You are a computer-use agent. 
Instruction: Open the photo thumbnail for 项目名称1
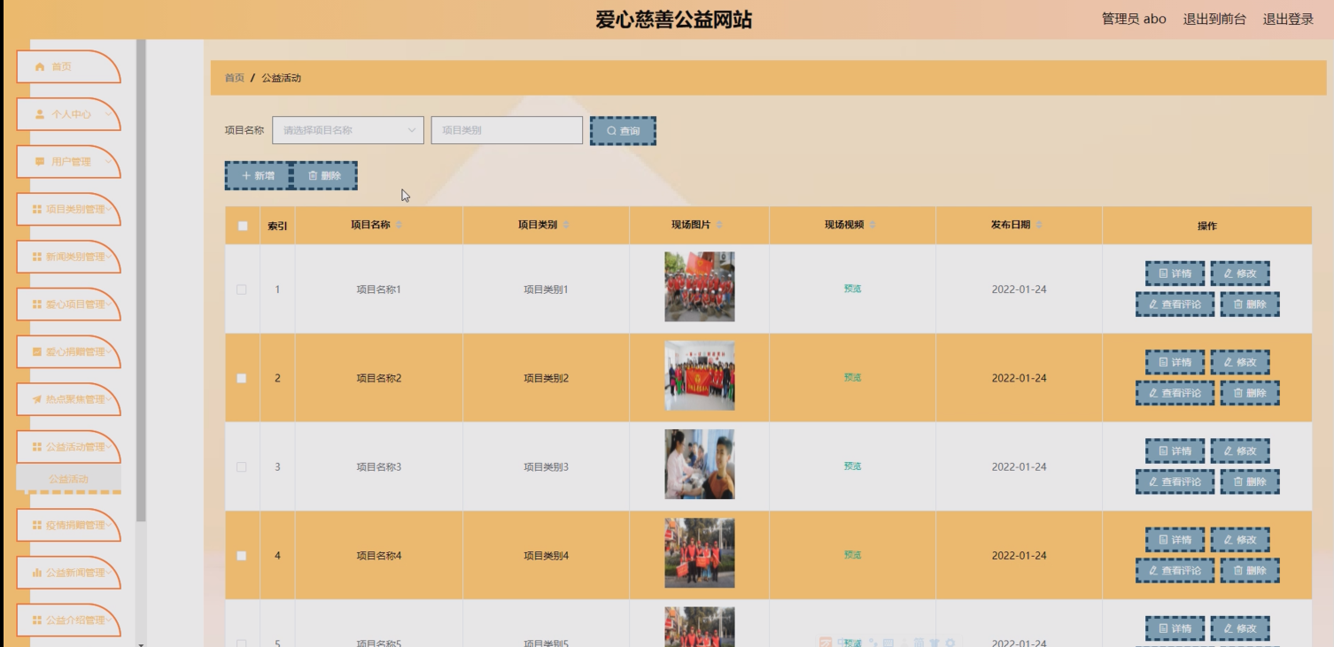point(700,287)
